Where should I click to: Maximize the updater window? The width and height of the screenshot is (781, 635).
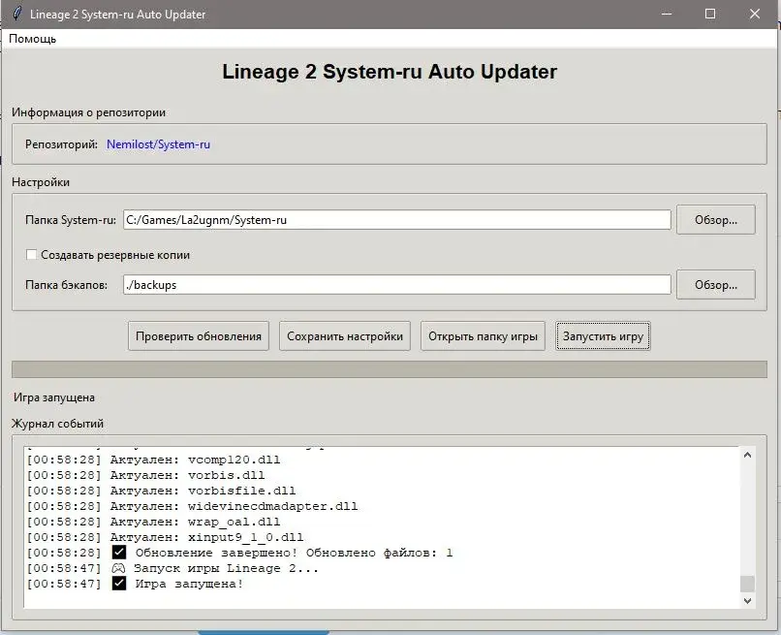coord(710,14)
